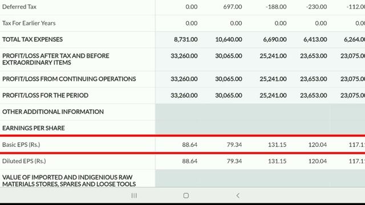Click 30,065.00 in Profit/Loss For The Period row
Screen dimensions: 365x205
pos(229,95)
